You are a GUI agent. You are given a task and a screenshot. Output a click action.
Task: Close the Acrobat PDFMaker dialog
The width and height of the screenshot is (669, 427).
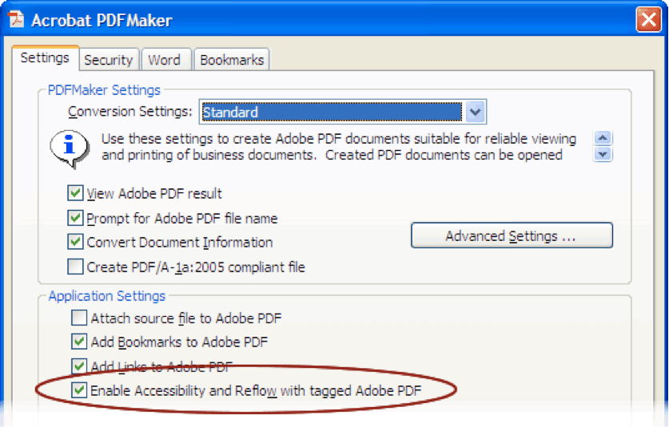pos(647,20)
